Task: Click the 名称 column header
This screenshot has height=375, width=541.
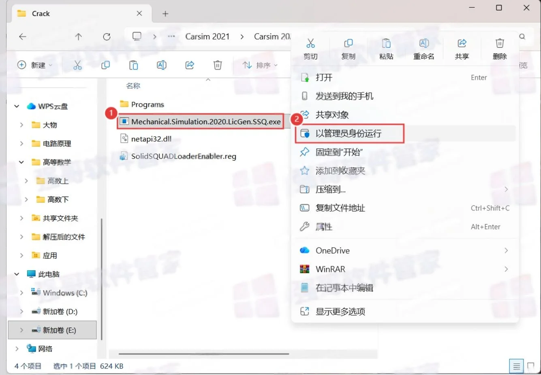Action: [133, 86]
